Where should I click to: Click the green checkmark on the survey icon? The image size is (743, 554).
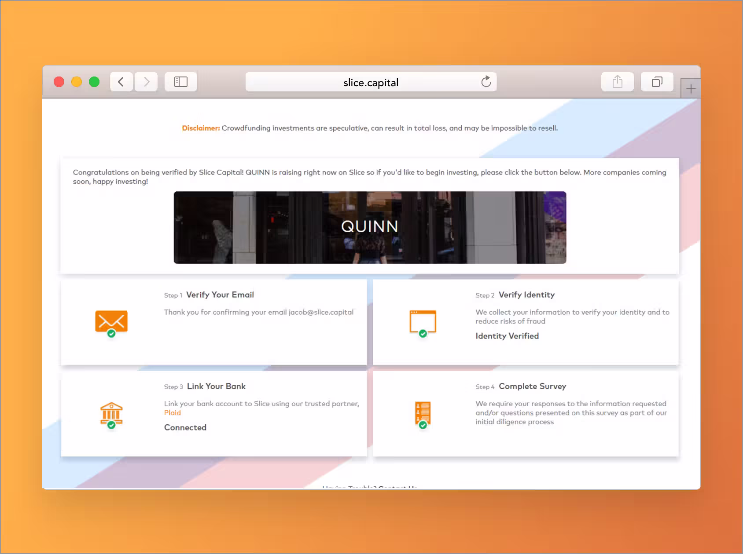[423, 425]
